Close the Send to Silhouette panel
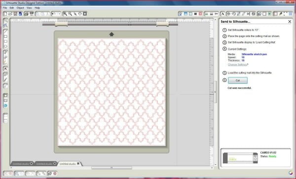This screenshot has height=179, width=296. click(x=290, y=22)
